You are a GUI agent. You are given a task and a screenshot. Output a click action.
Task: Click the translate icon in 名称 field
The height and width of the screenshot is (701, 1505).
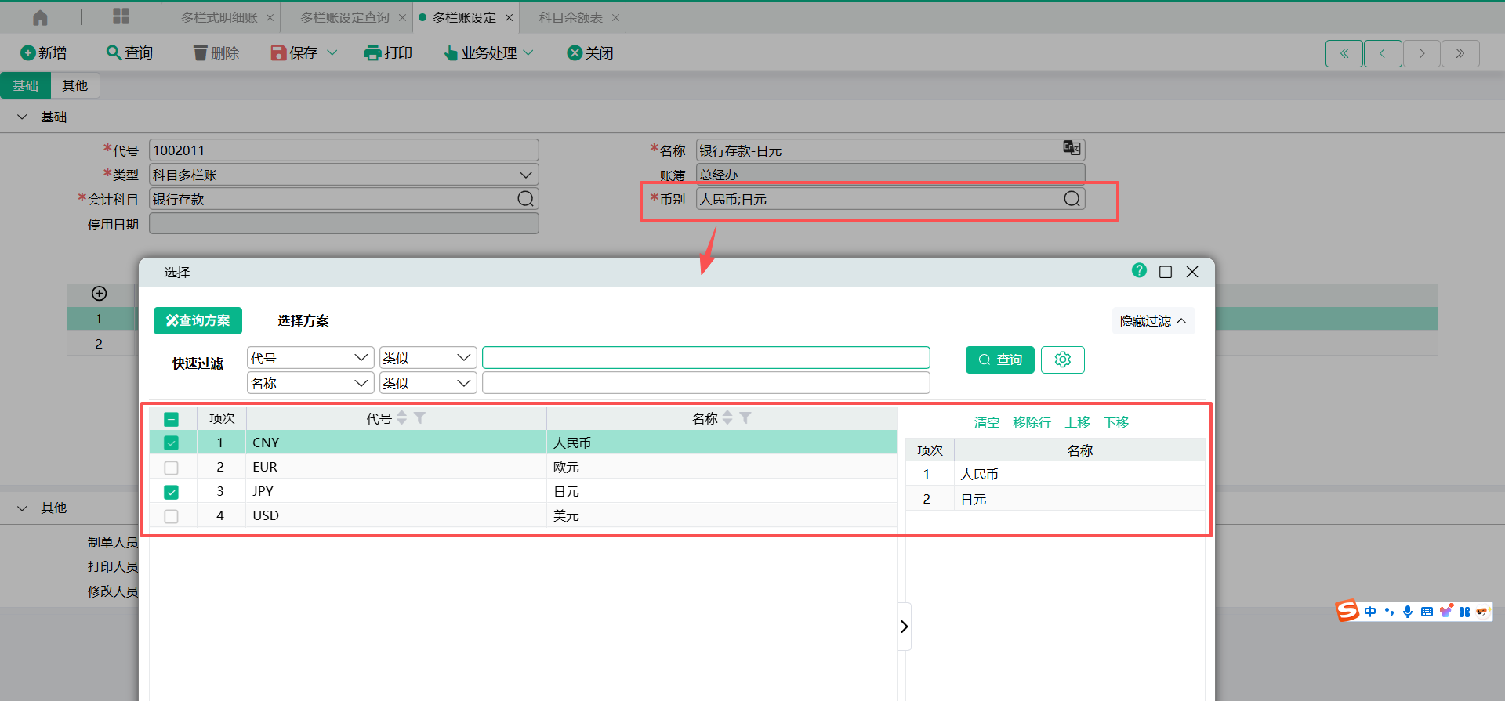click(1071, 148)
